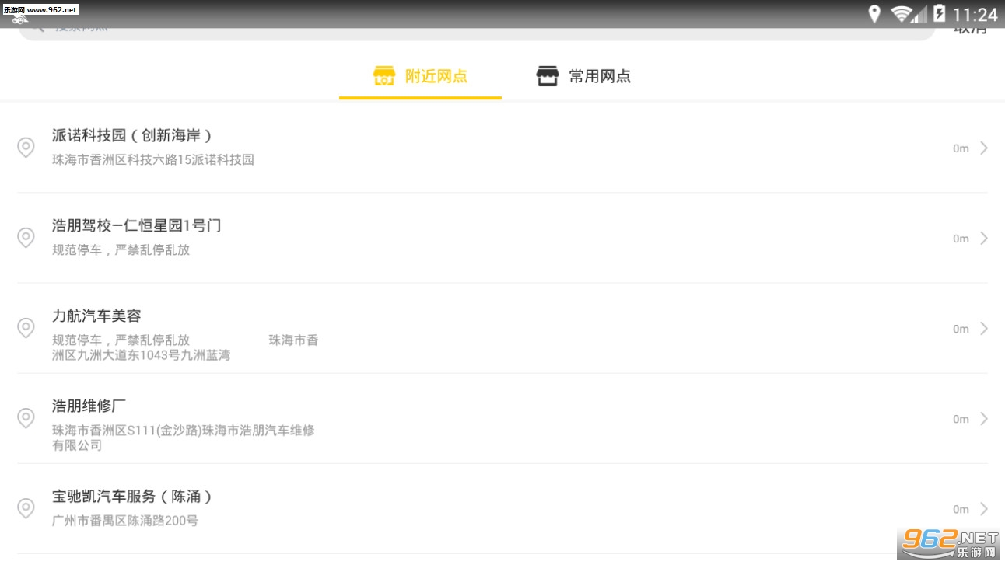Open the status bar location icon
This screenshot has height=565, width=1005.
coord(874,14)
